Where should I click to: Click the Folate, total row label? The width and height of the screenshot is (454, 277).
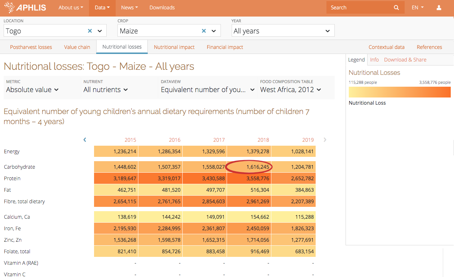pyautogui.click(x=17, y=251)
